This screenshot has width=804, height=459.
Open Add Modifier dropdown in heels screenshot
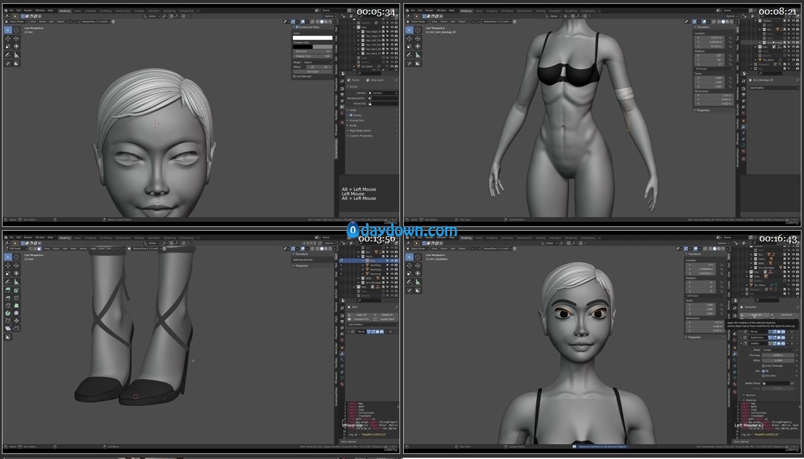click(372, 325)
